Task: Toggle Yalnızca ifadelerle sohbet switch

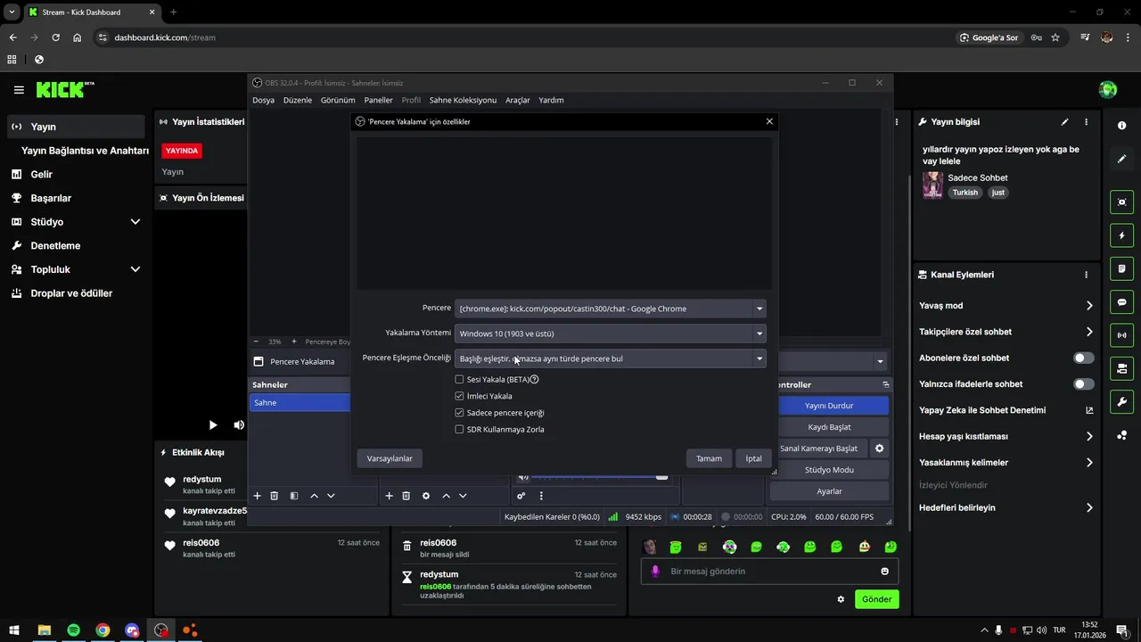Action: [x=1084, y=384]
